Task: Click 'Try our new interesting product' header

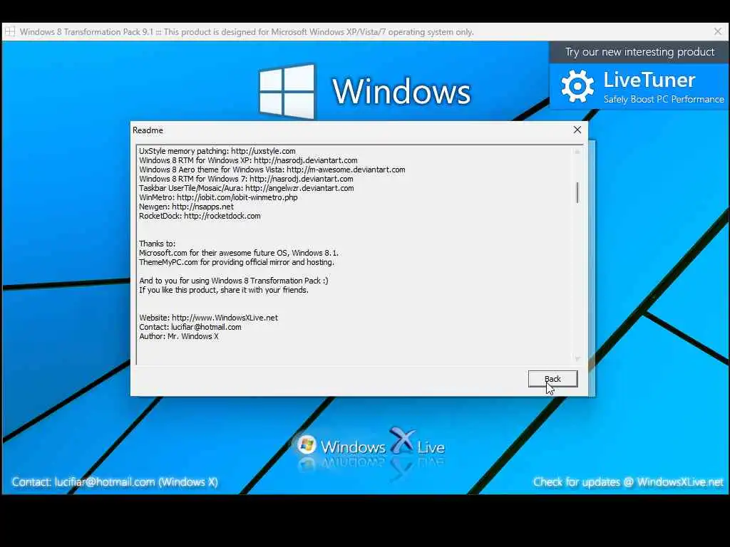Action: (639, 51)
